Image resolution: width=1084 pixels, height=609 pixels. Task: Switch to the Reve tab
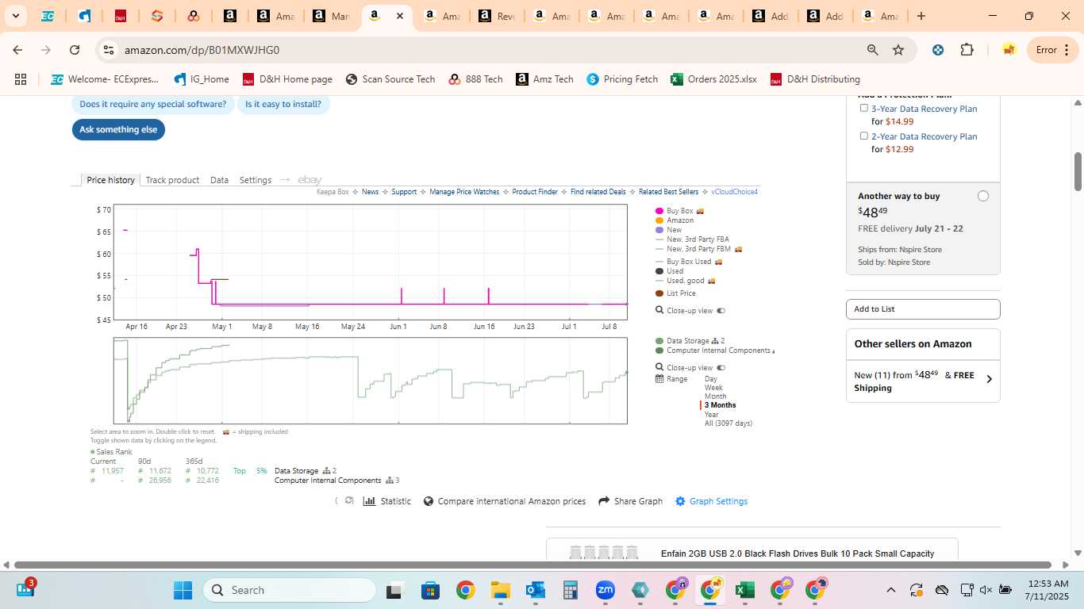click(496, 16)
